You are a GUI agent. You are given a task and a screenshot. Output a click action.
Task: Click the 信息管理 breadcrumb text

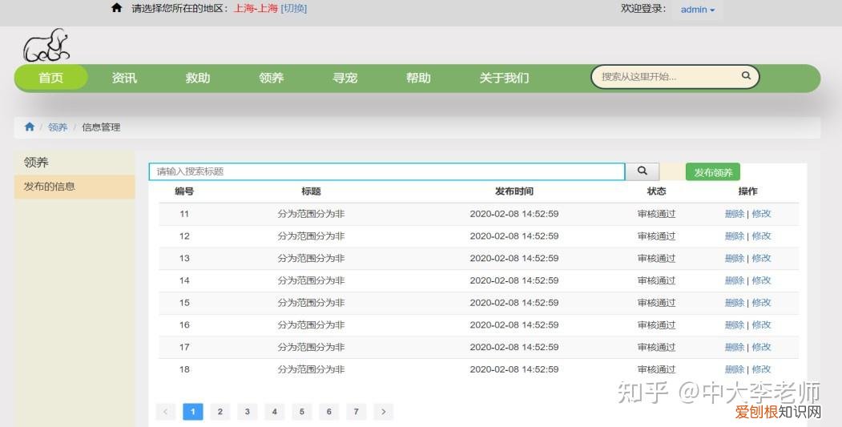101,127
